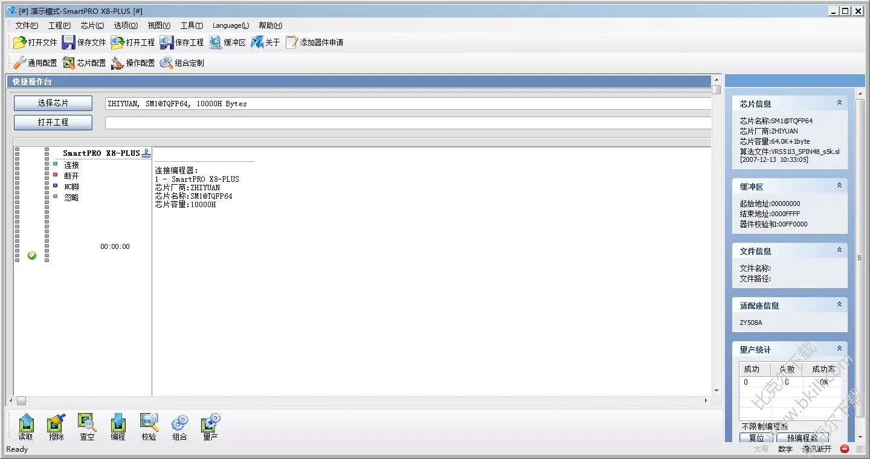
Task: Click the small icon beside SmartPRO X8-PLUS header
Action: (x=146, y=153)
